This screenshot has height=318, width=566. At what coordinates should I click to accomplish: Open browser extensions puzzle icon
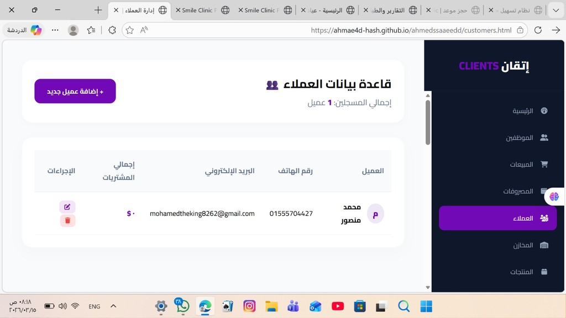[x=112, y=30]
